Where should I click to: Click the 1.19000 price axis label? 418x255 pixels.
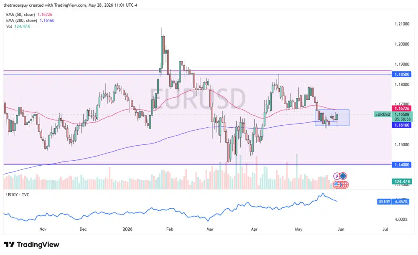pos(402,64)
